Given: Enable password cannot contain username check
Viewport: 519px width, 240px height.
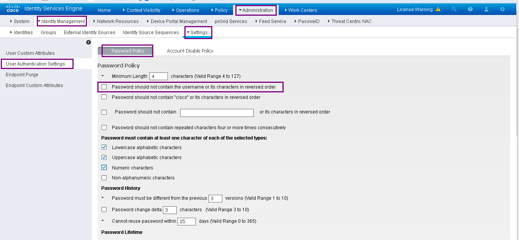Looking at the screenshot, I should pyautogui.click(x=104, y=87).
